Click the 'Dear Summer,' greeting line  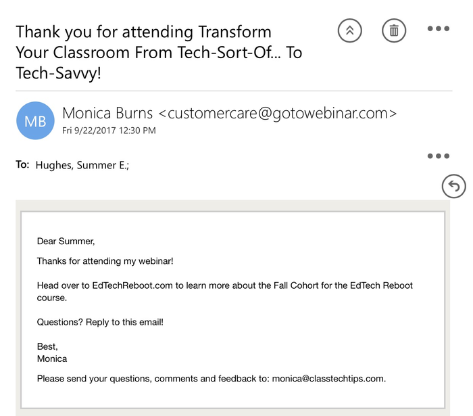click(x=66, y=241)
